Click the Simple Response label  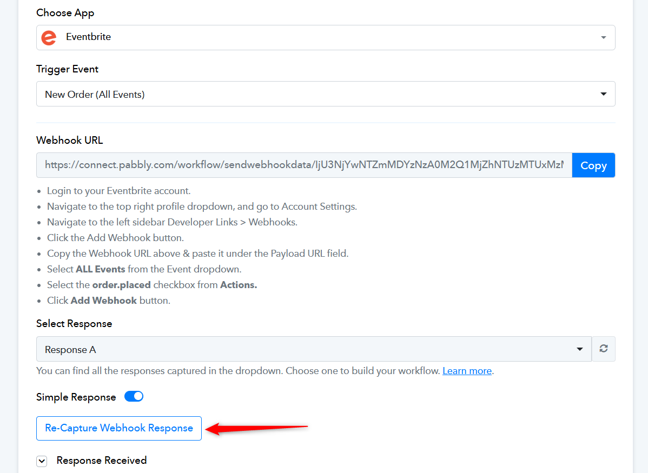(x=76, y=397)
